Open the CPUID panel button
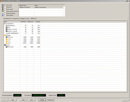130x102 pixels. click(42, 100)
